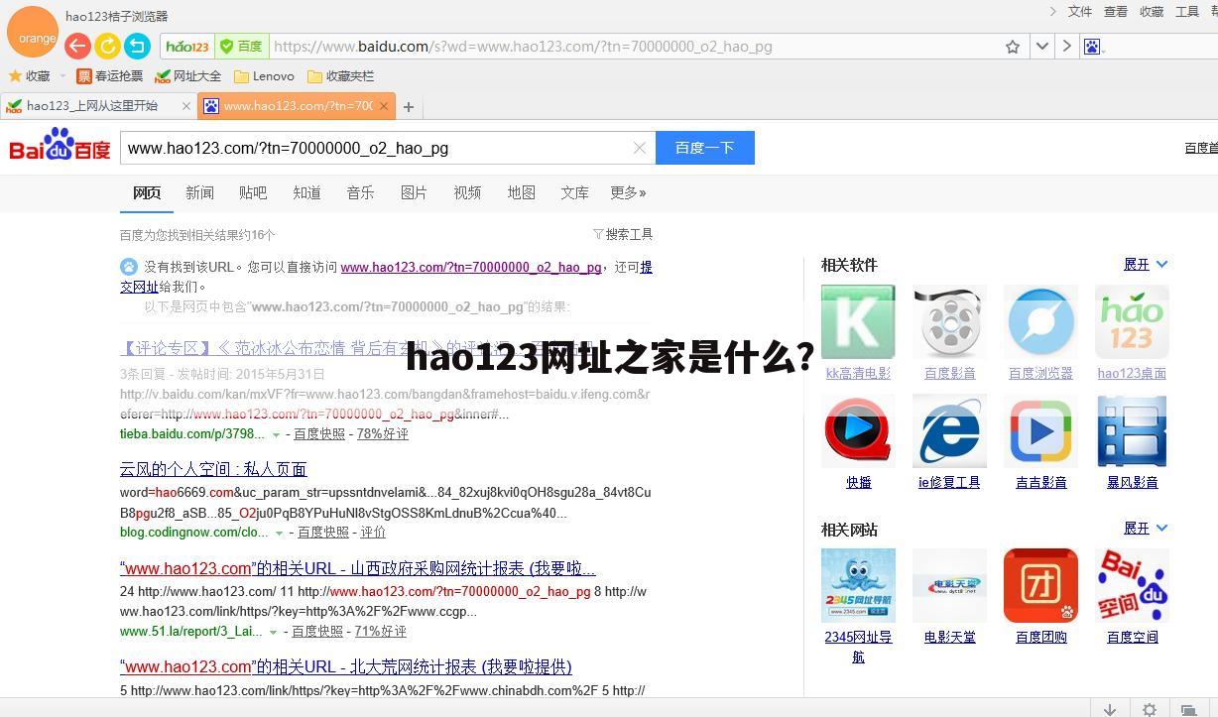Expand the 更多» categories
This screenshot has height=717, width=1218.
point(628,192)
